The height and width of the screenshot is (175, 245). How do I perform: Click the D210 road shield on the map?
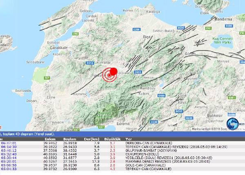tap(91, 63)
